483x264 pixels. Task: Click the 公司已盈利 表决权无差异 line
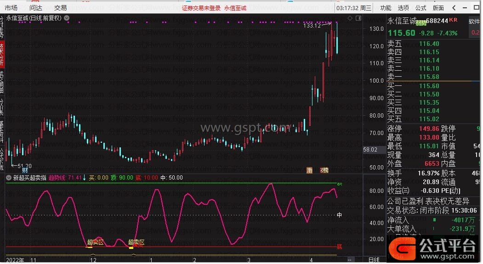[428, 202]
